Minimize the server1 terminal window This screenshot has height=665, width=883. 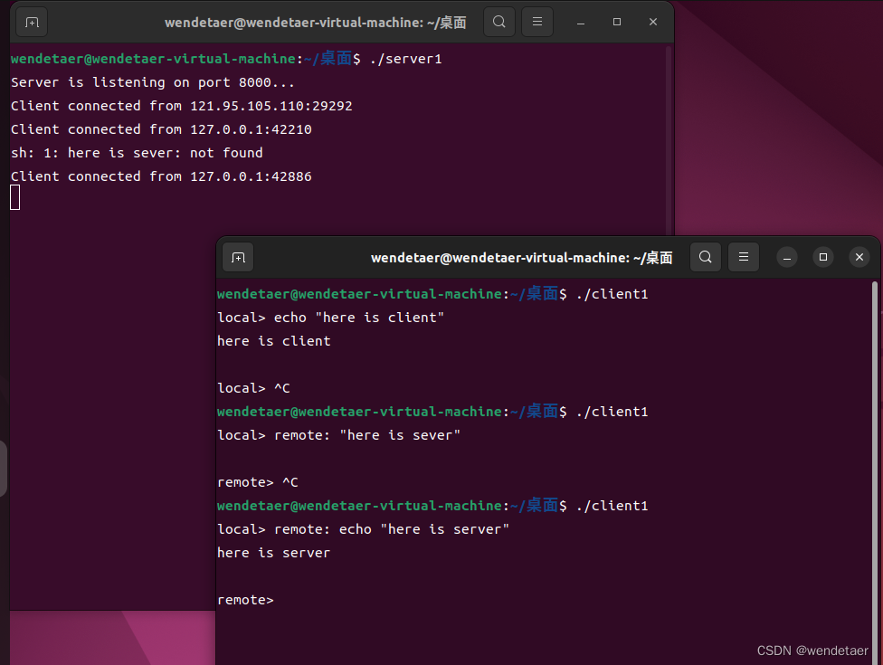[x=581, y=22]
